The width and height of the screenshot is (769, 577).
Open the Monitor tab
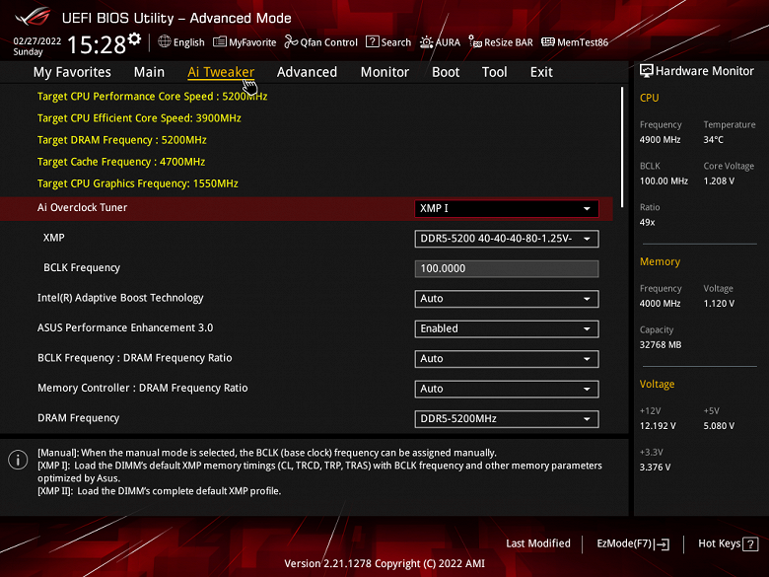(x=384, y=72)
